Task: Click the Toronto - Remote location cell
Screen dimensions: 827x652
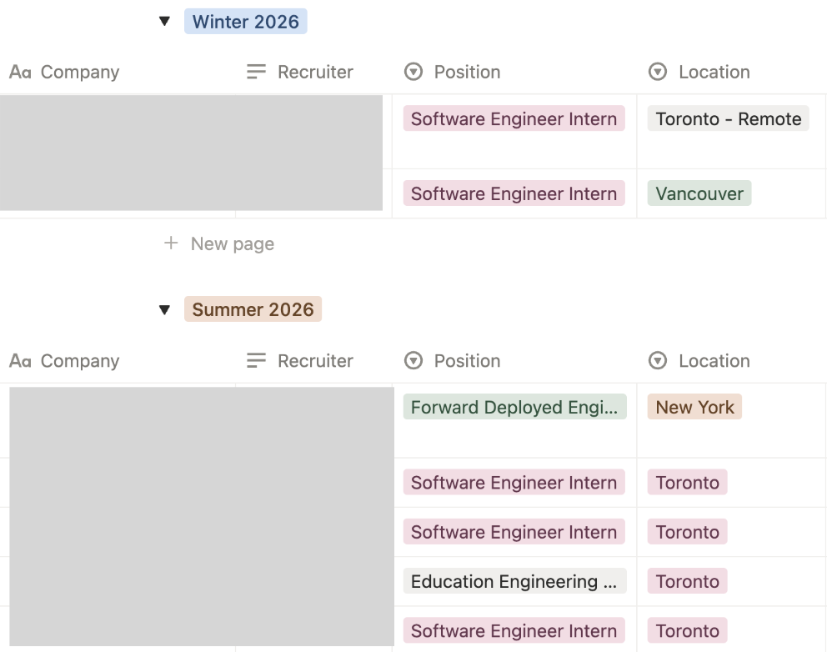Action: [x=727, y=118]
